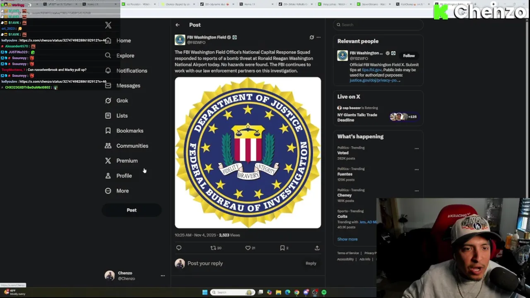
Task: Click the +125 listeners avatars
Action: (403, 117)
